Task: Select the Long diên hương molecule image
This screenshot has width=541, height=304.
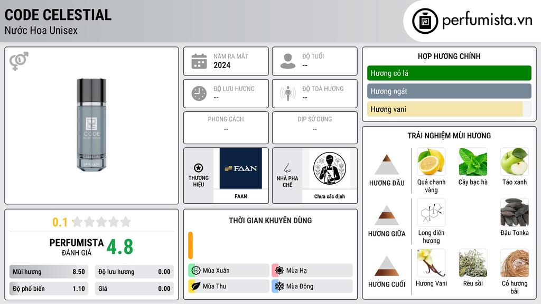Action: 431,212
